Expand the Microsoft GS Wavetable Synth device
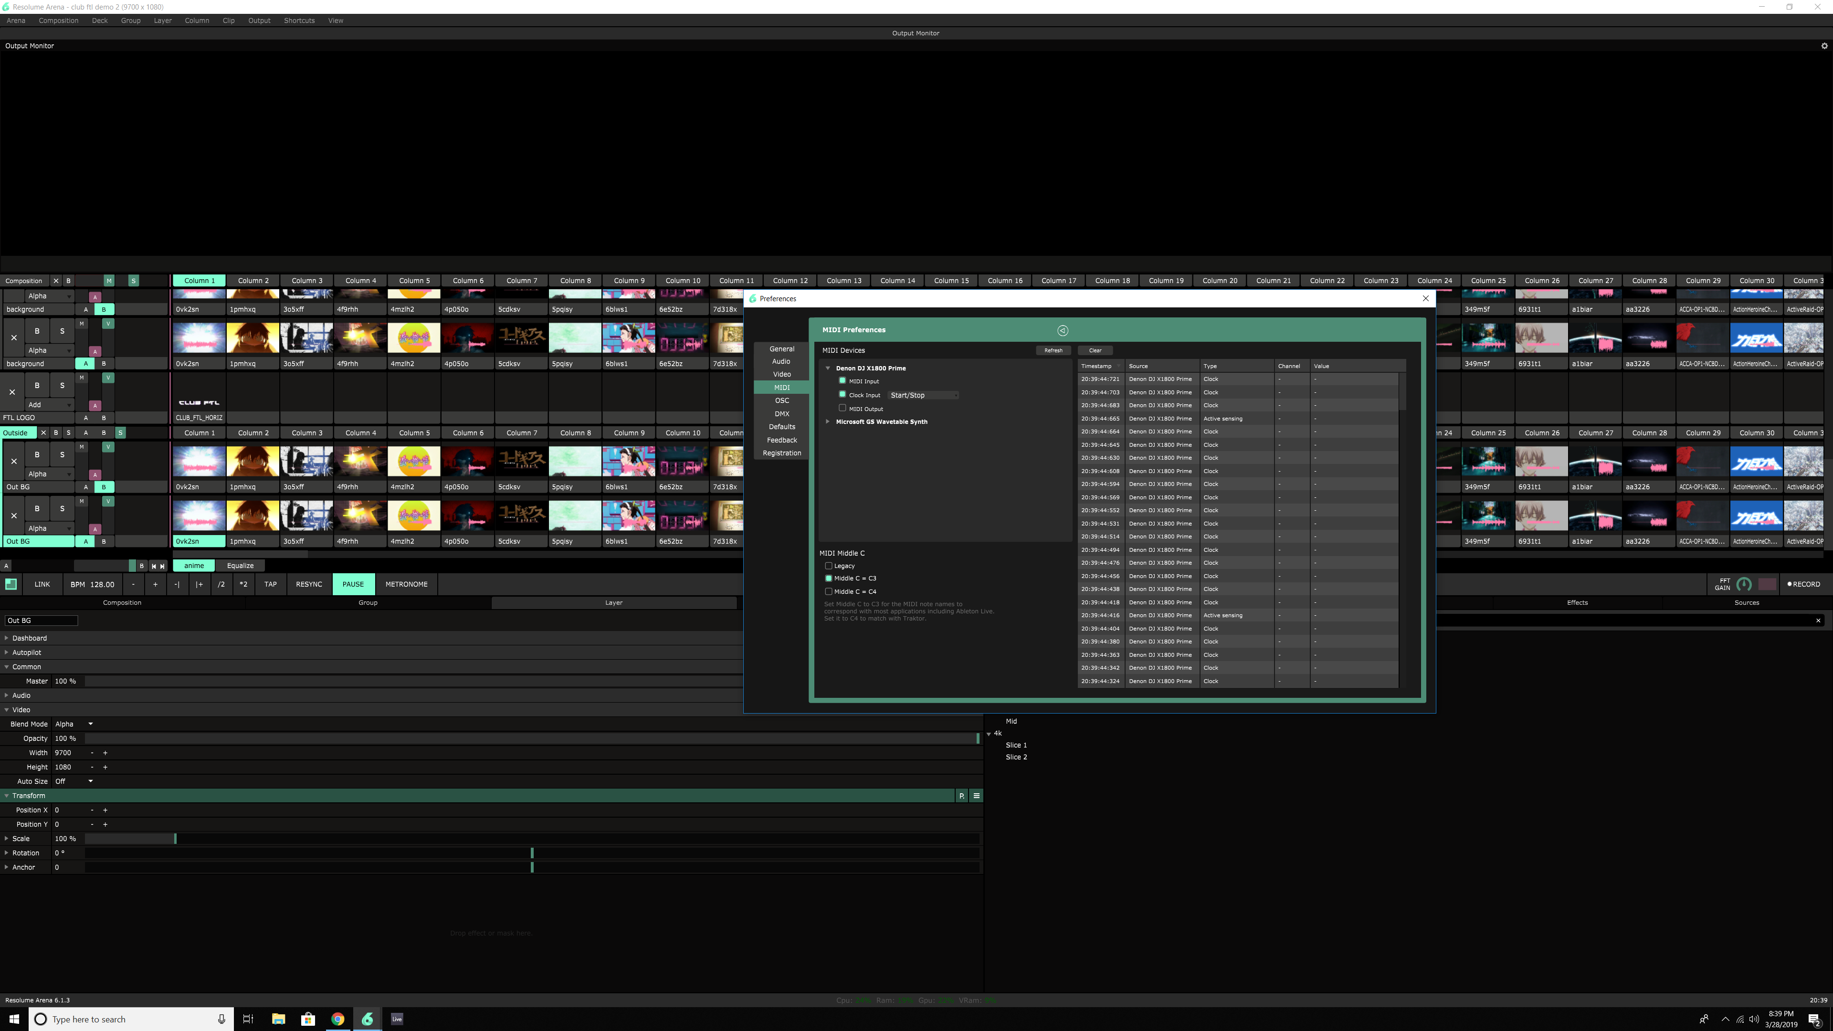1833x1031 pixels. (828, 422)
